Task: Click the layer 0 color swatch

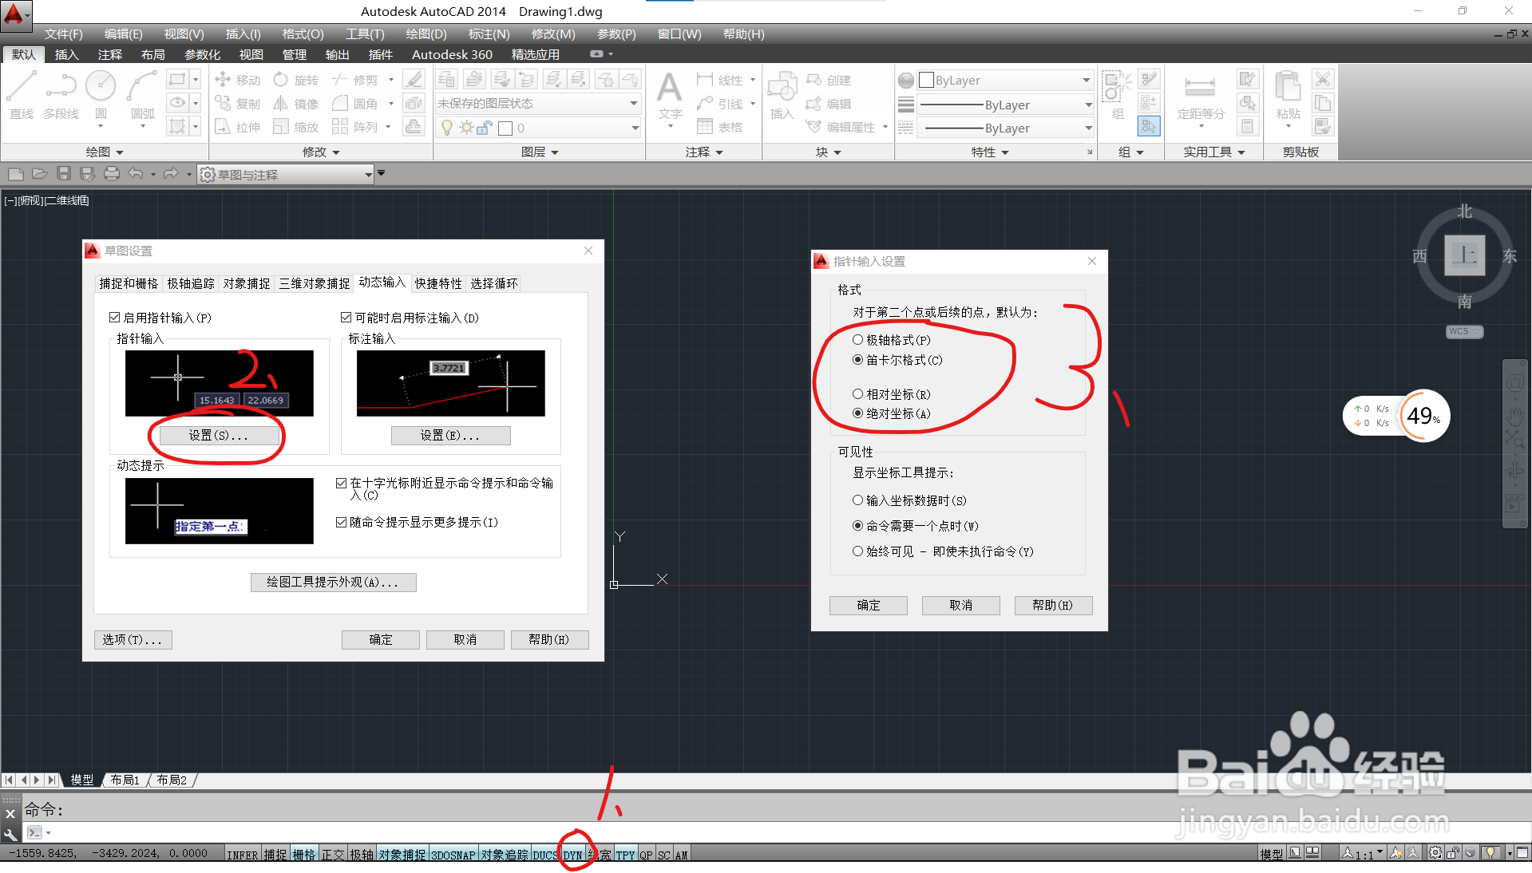Action: [505, 128]
